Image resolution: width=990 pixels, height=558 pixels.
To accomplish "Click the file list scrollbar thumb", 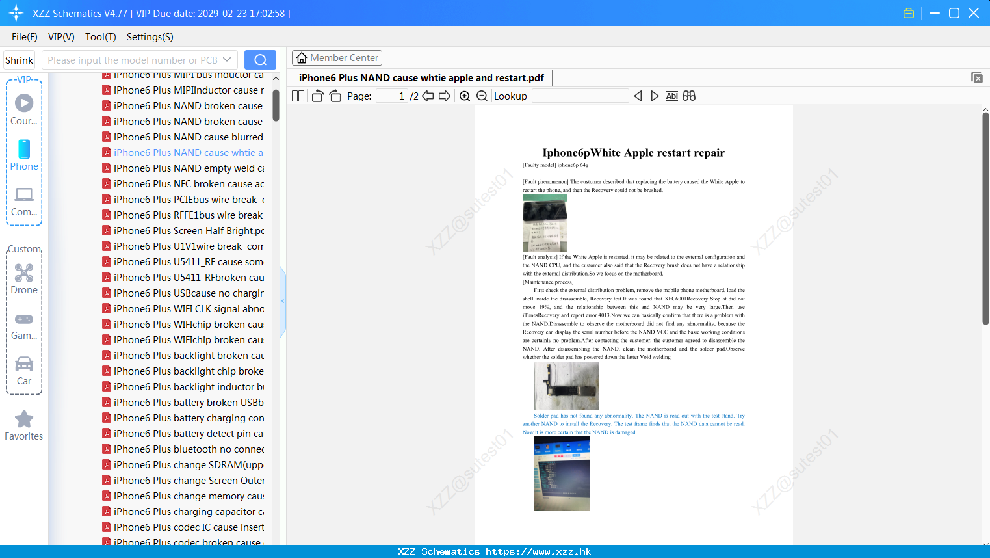I will [x=276, y=105].
